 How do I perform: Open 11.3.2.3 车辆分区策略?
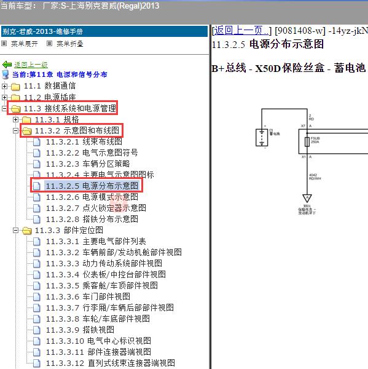point(88,164)
